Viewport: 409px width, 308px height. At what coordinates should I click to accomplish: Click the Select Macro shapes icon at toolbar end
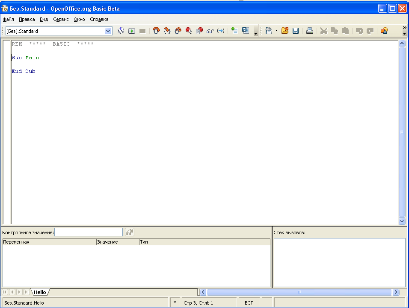click(384, 31)
